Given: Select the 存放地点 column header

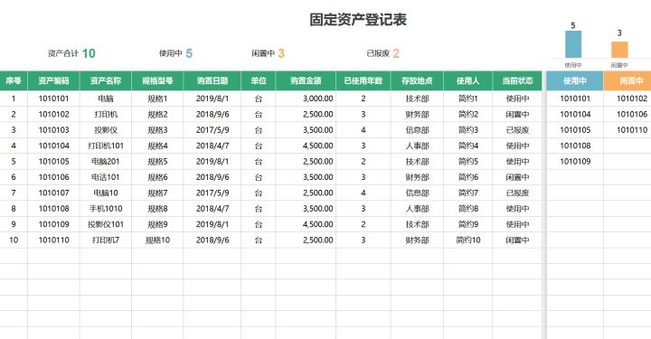Looking at the screenshot, I should 417,81.
